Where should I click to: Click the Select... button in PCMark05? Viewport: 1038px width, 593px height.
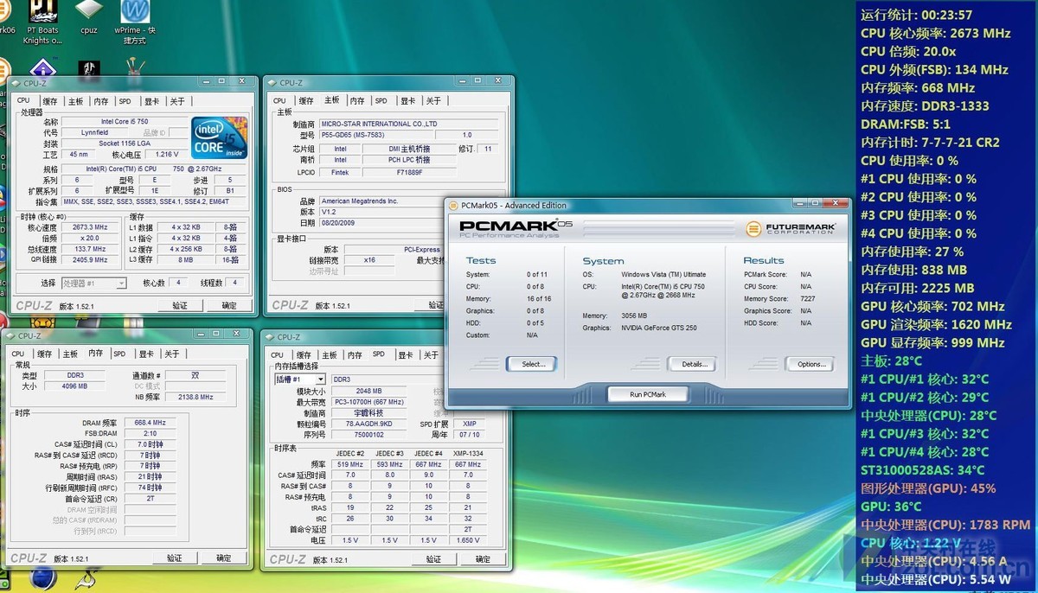click(534, 364)
